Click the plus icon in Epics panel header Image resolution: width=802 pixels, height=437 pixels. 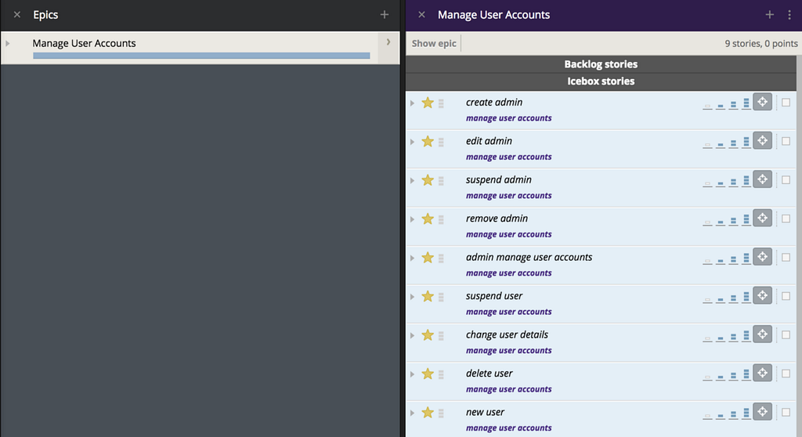pyautogui.click(x=384, y=15)
